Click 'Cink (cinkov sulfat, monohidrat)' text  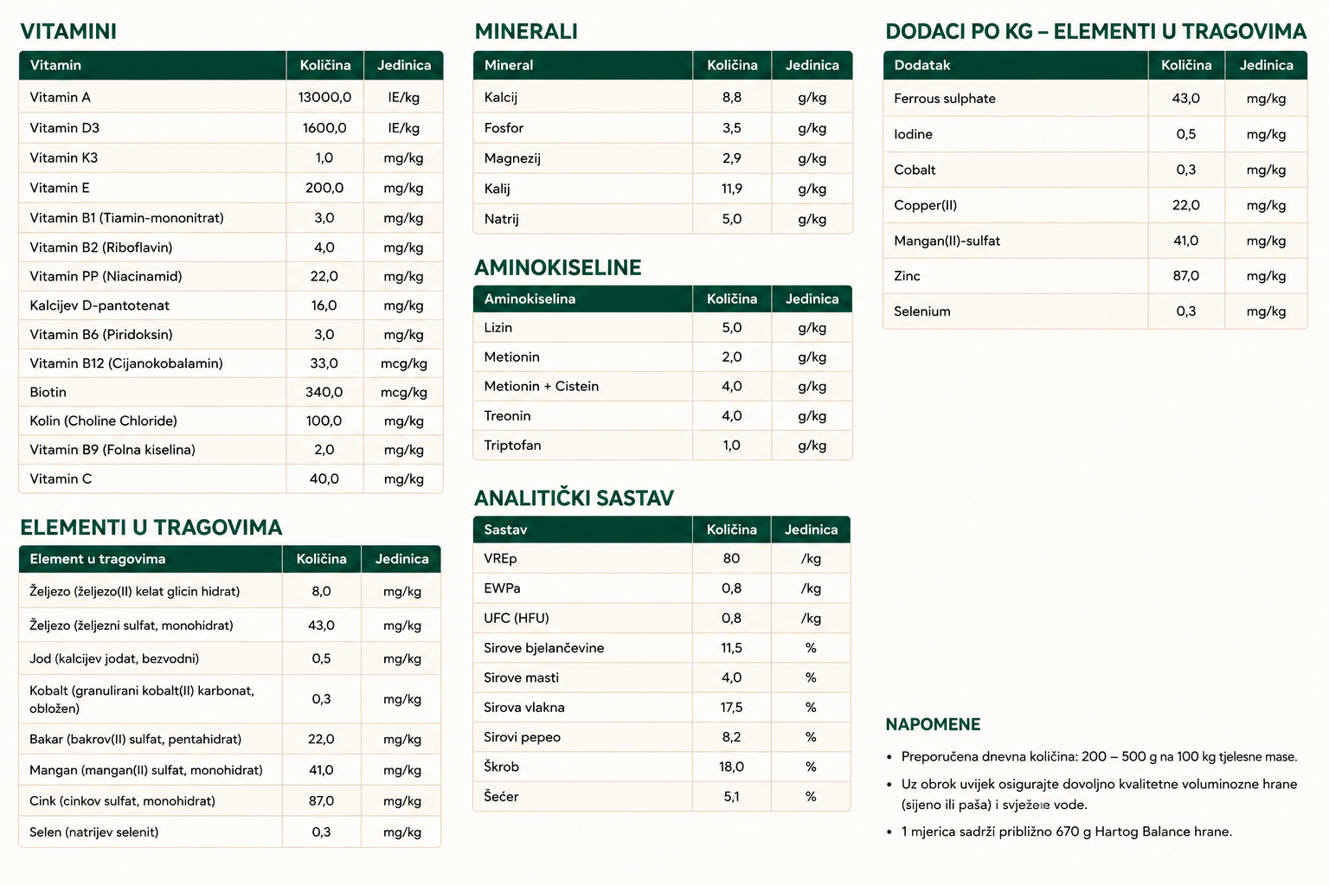(x=123, y=801)
